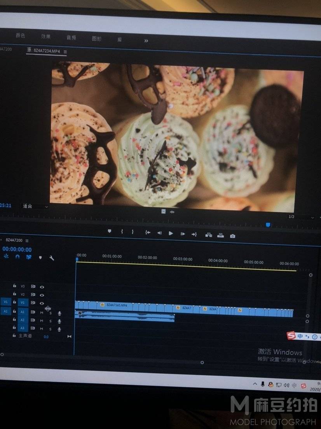Toggle lock on master audio track

14,335
